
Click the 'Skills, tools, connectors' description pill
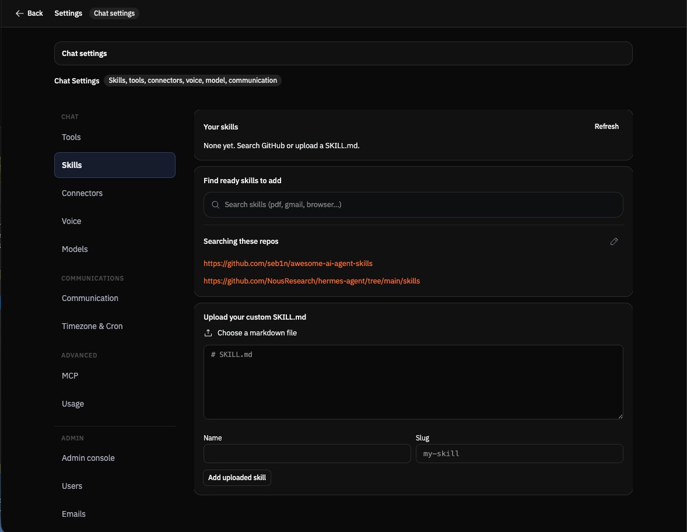193,80
